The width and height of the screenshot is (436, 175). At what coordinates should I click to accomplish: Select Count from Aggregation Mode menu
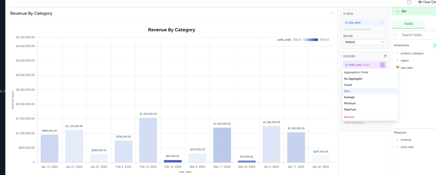[348, 85]
